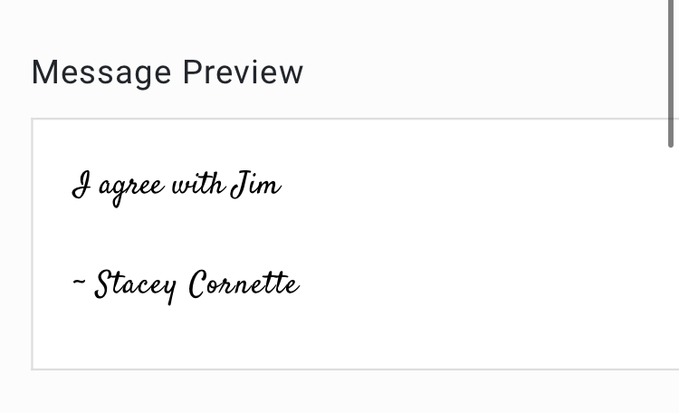679x413 pixels.
Task: Click the capital I starting the message
Action: click(x=81, y=185)
